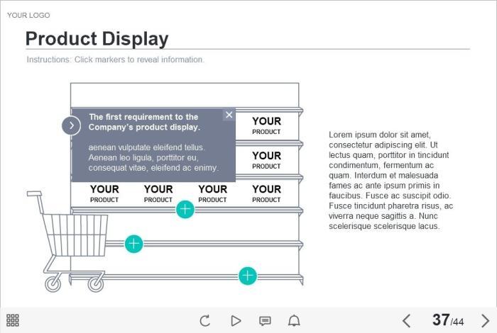Click the round arrow marker beside popup
This screenshot has height=333, width=497.
click(71, 125)
